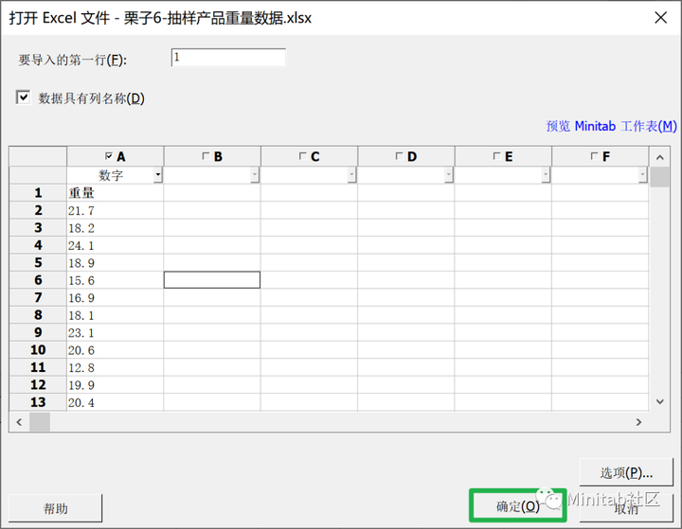This screenshot has height=529, width=682.
Task: Select the cell with value 21.7
Action: point(116,210)
